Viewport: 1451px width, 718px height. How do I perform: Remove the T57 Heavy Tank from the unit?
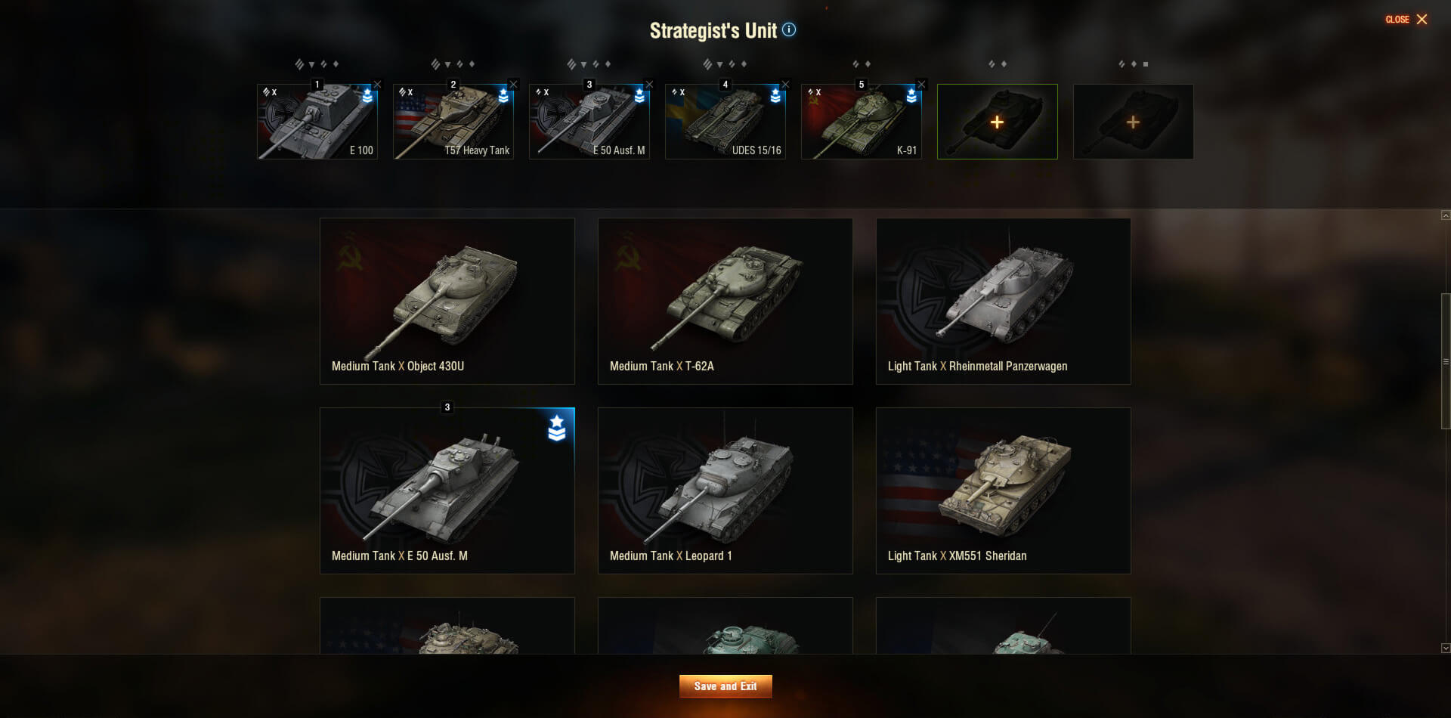[513, 85]
